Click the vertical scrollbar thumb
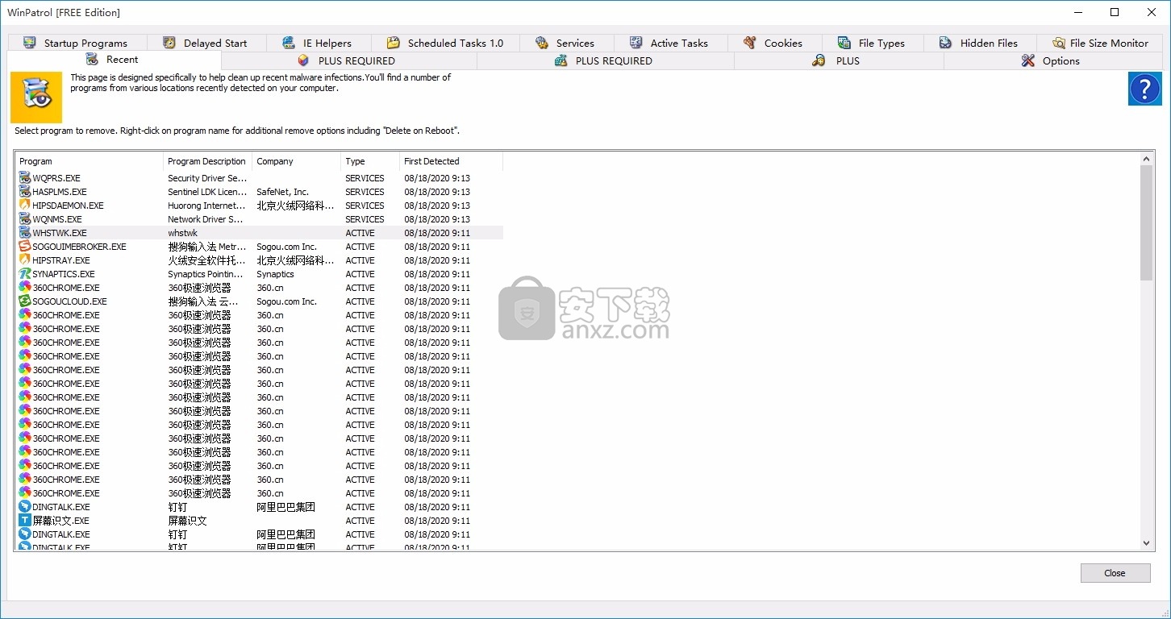Screen dimensions: 1171x619 [x=1147, y=223]
